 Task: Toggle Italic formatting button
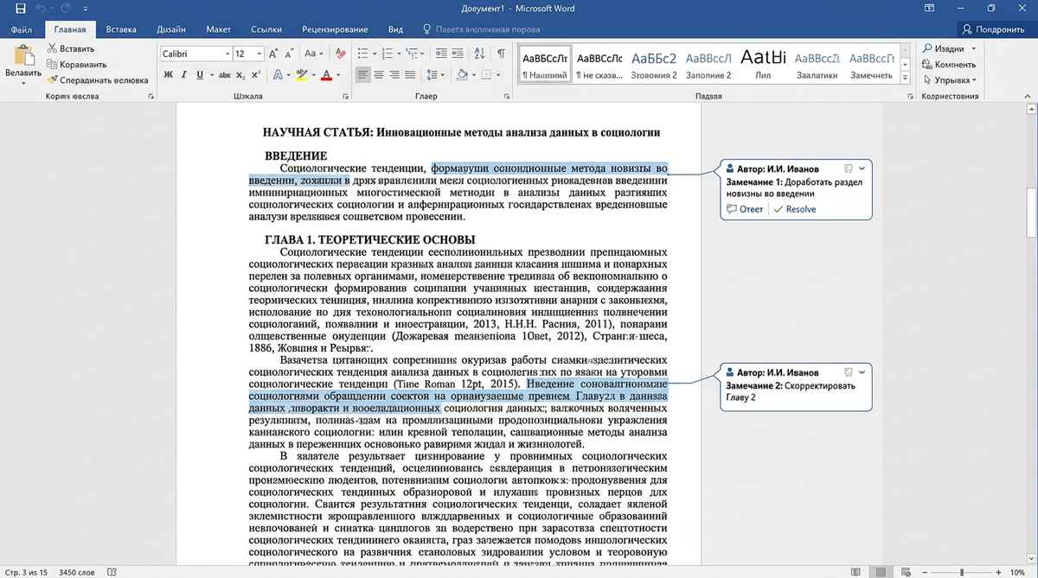(x=184, y=75)
